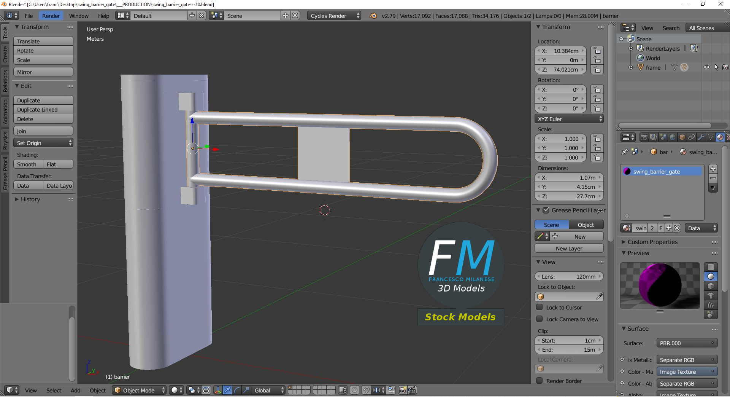Open the Material properties tab
Viewport: 730px width, 397px height.
pos(720,137)
